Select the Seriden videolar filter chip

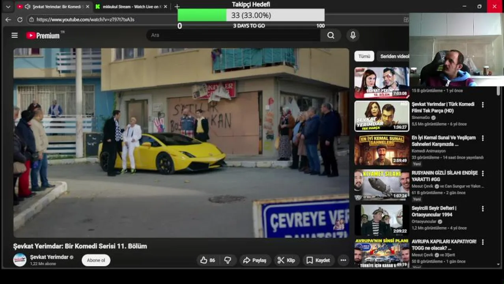(394, 56)
